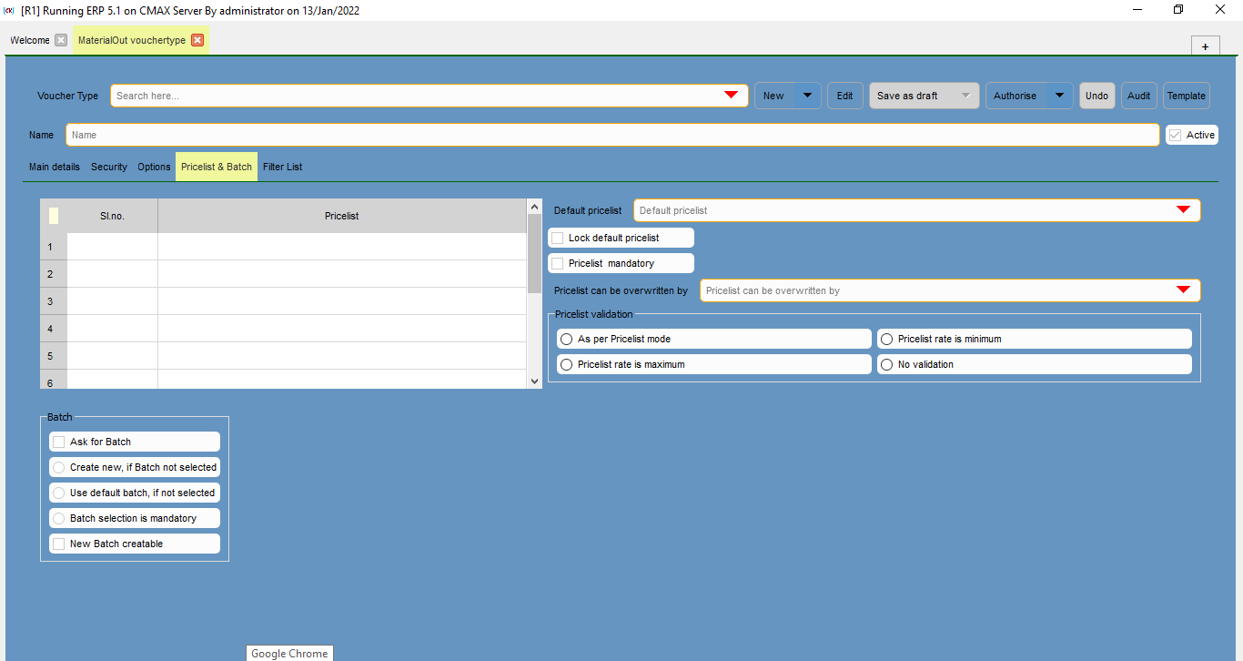Click the pricelist grid scrollbar thumb
This screenshot has height=661, width=1243.
click(x=534, y=253)
